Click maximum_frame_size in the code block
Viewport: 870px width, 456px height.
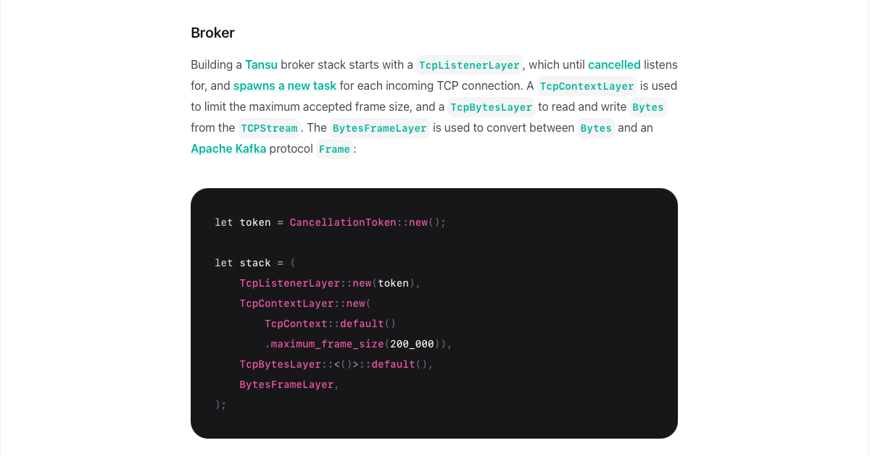[327, 344]
